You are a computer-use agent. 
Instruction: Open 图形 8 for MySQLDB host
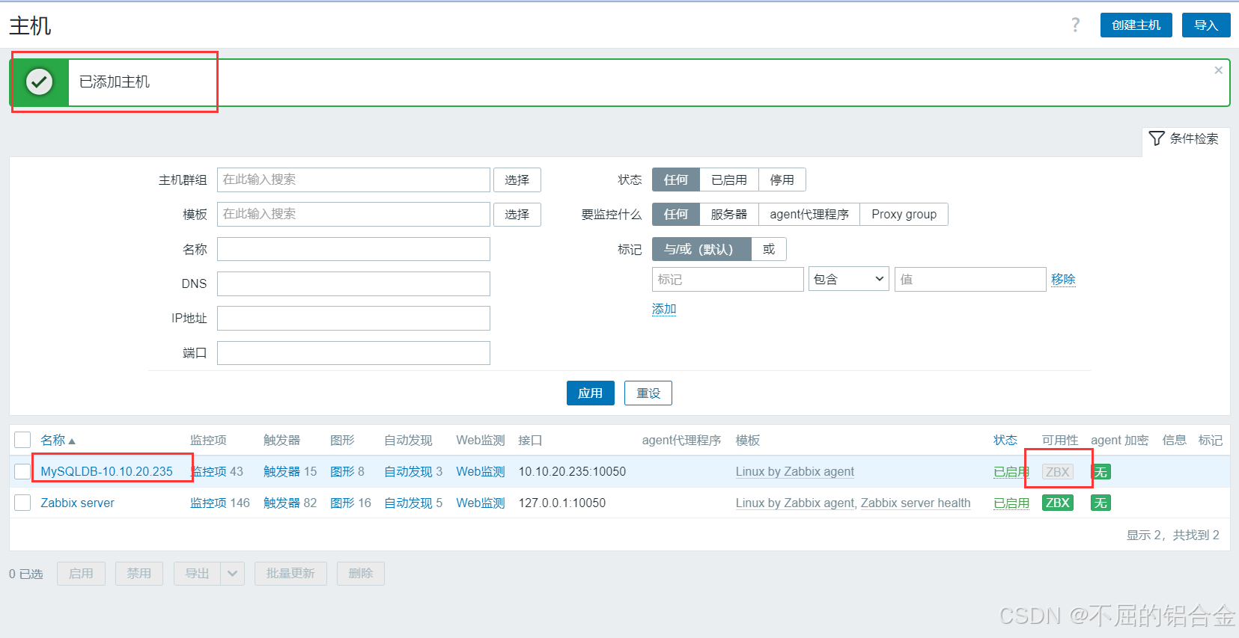point(342,471)
